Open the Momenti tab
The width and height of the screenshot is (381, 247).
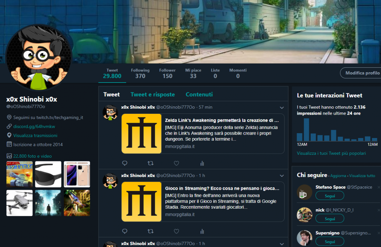[238, 73]
